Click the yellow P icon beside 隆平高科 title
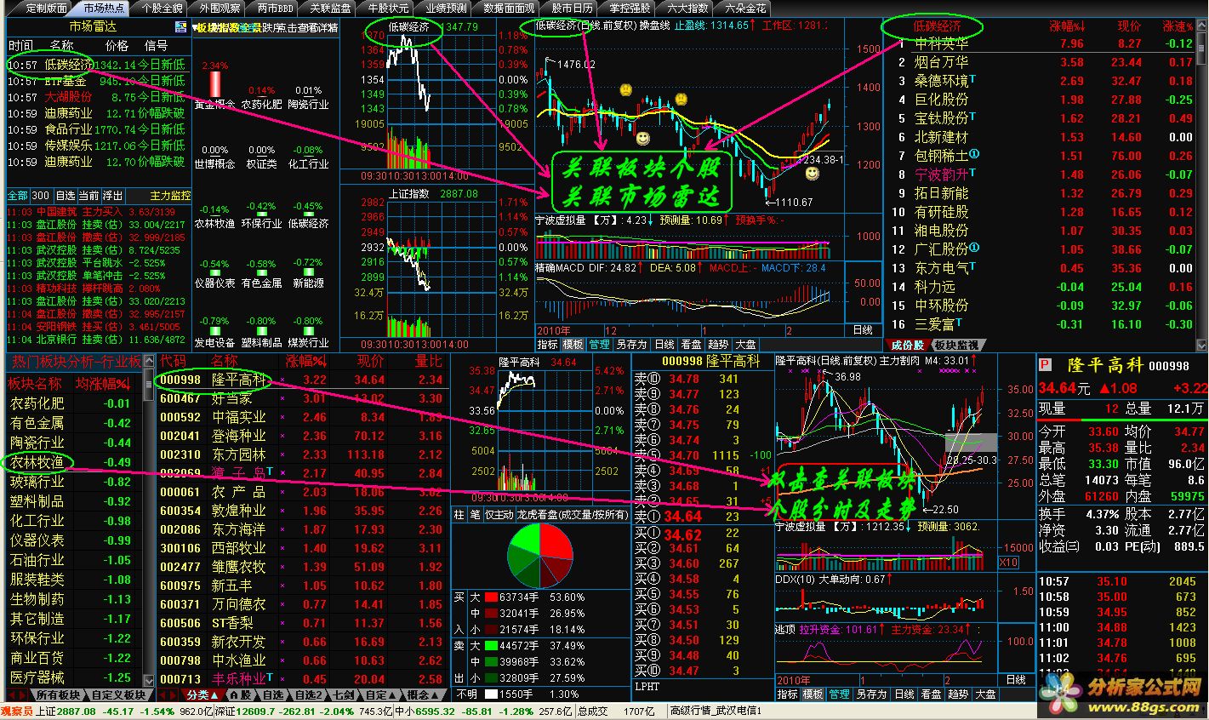 tap(1046, 365)
